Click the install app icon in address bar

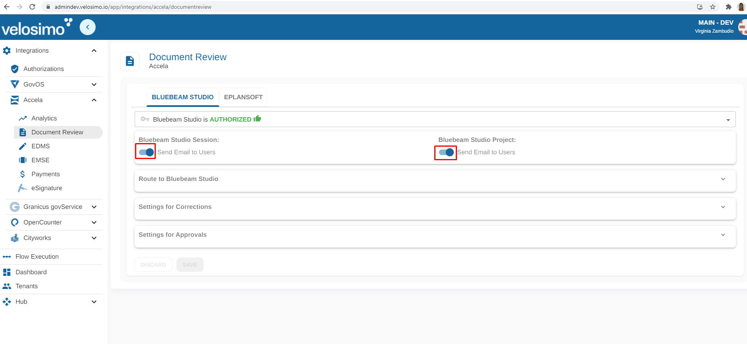[700, 7]
